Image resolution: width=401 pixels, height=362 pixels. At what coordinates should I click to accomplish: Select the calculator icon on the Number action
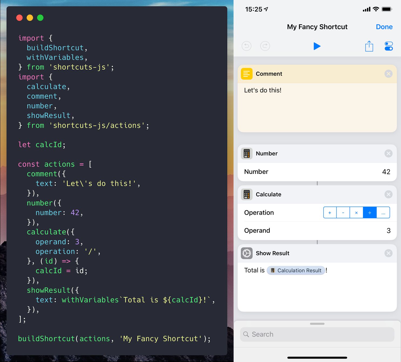click(x=246, y=153)
